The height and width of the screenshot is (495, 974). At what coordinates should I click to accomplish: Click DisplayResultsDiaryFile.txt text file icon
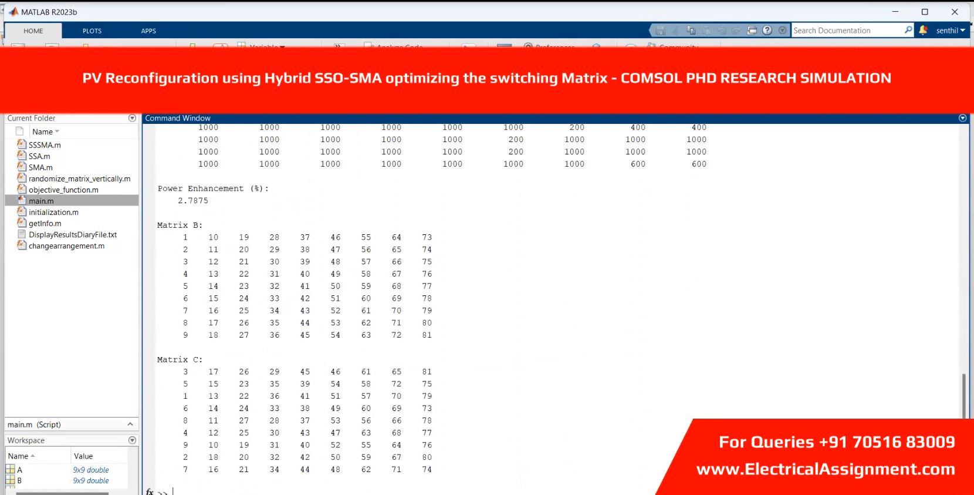coord(22,234)
